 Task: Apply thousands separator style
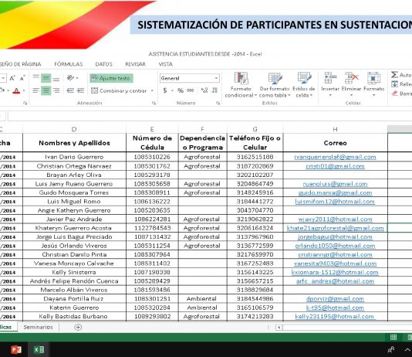[191, 90]
